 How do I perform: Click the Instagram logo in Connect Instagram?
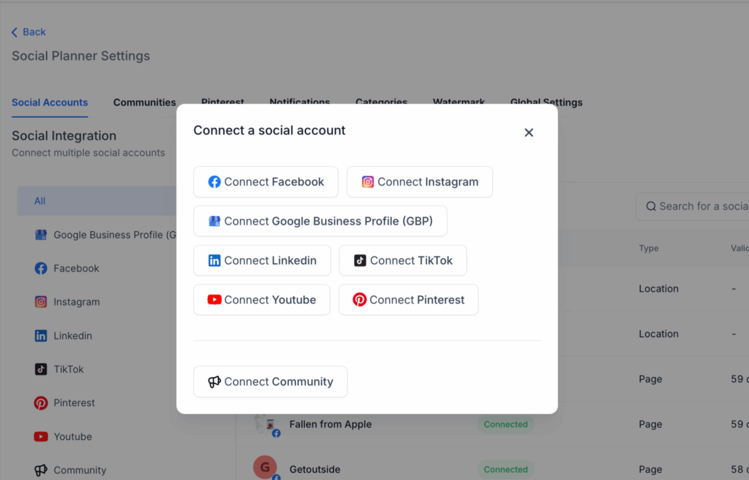point(367,182)
